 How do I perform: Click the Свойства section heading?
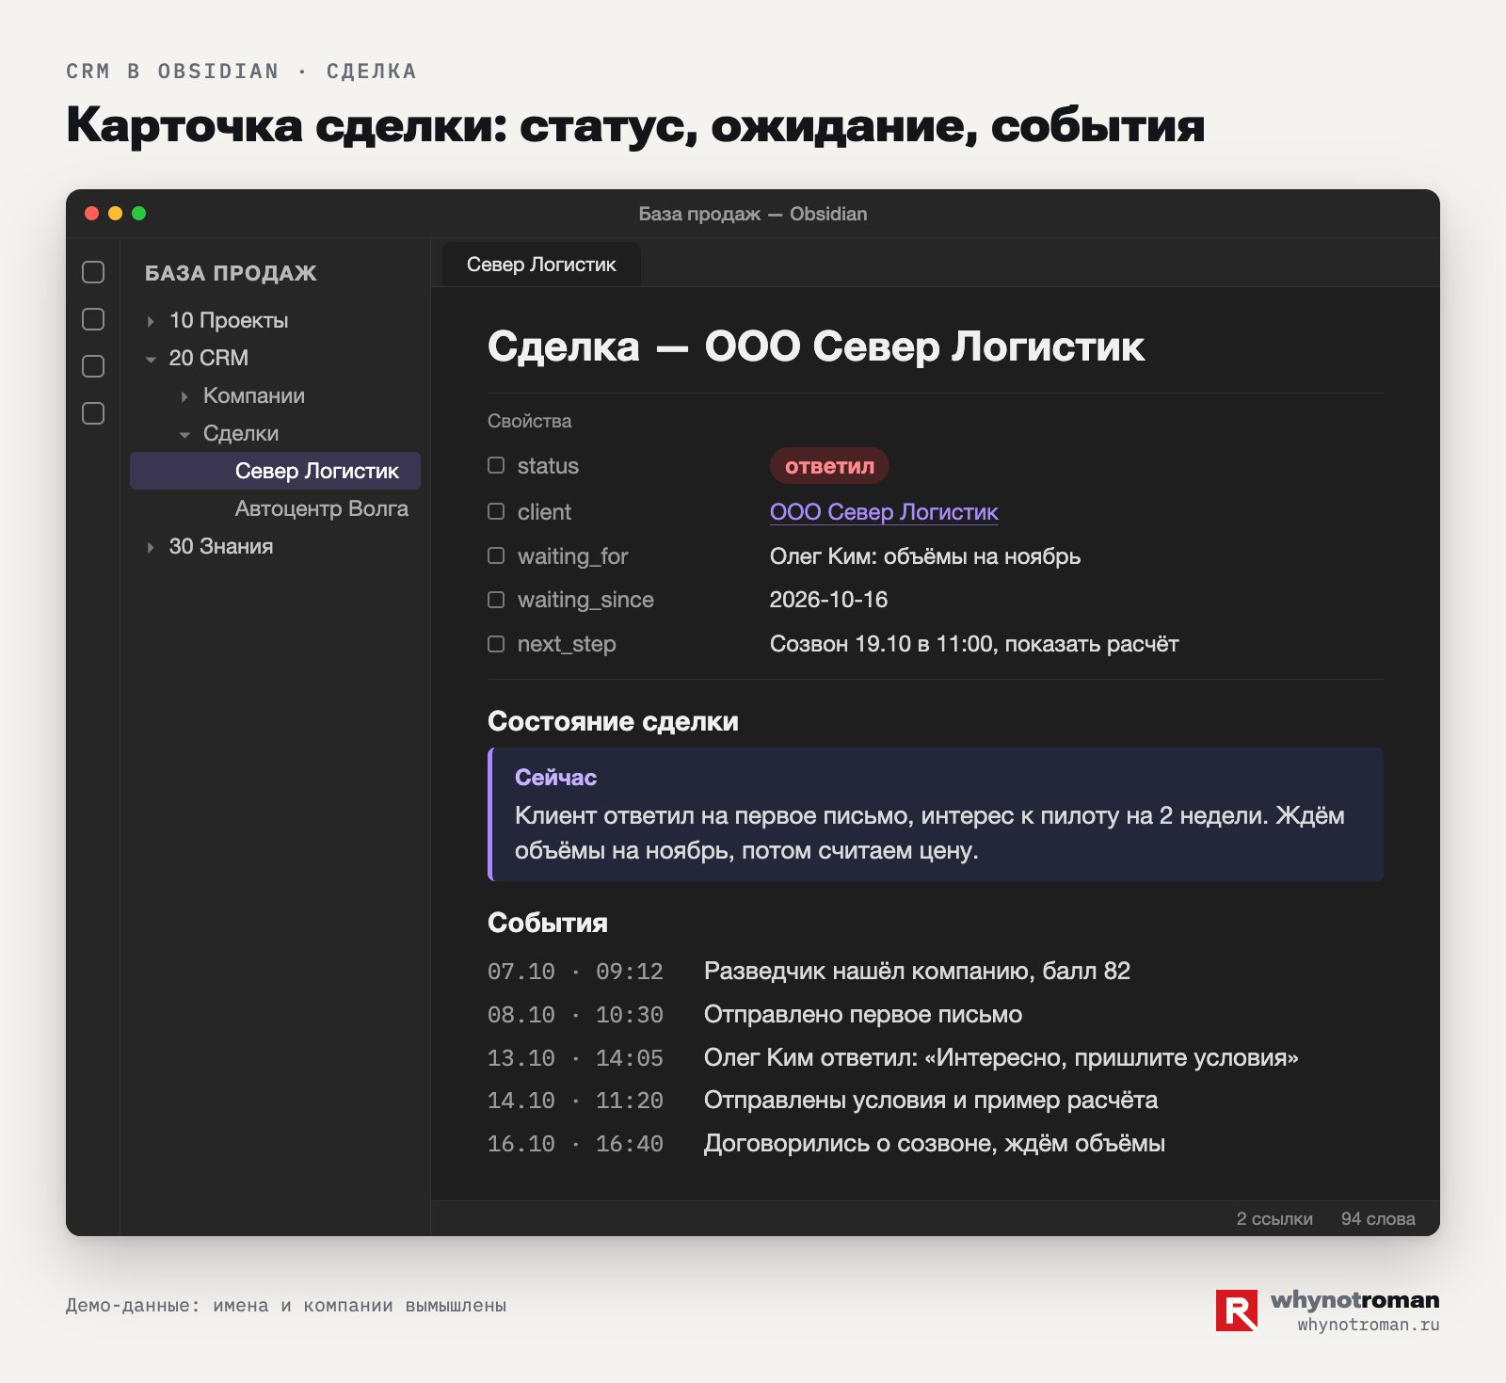tap(529, 421)
